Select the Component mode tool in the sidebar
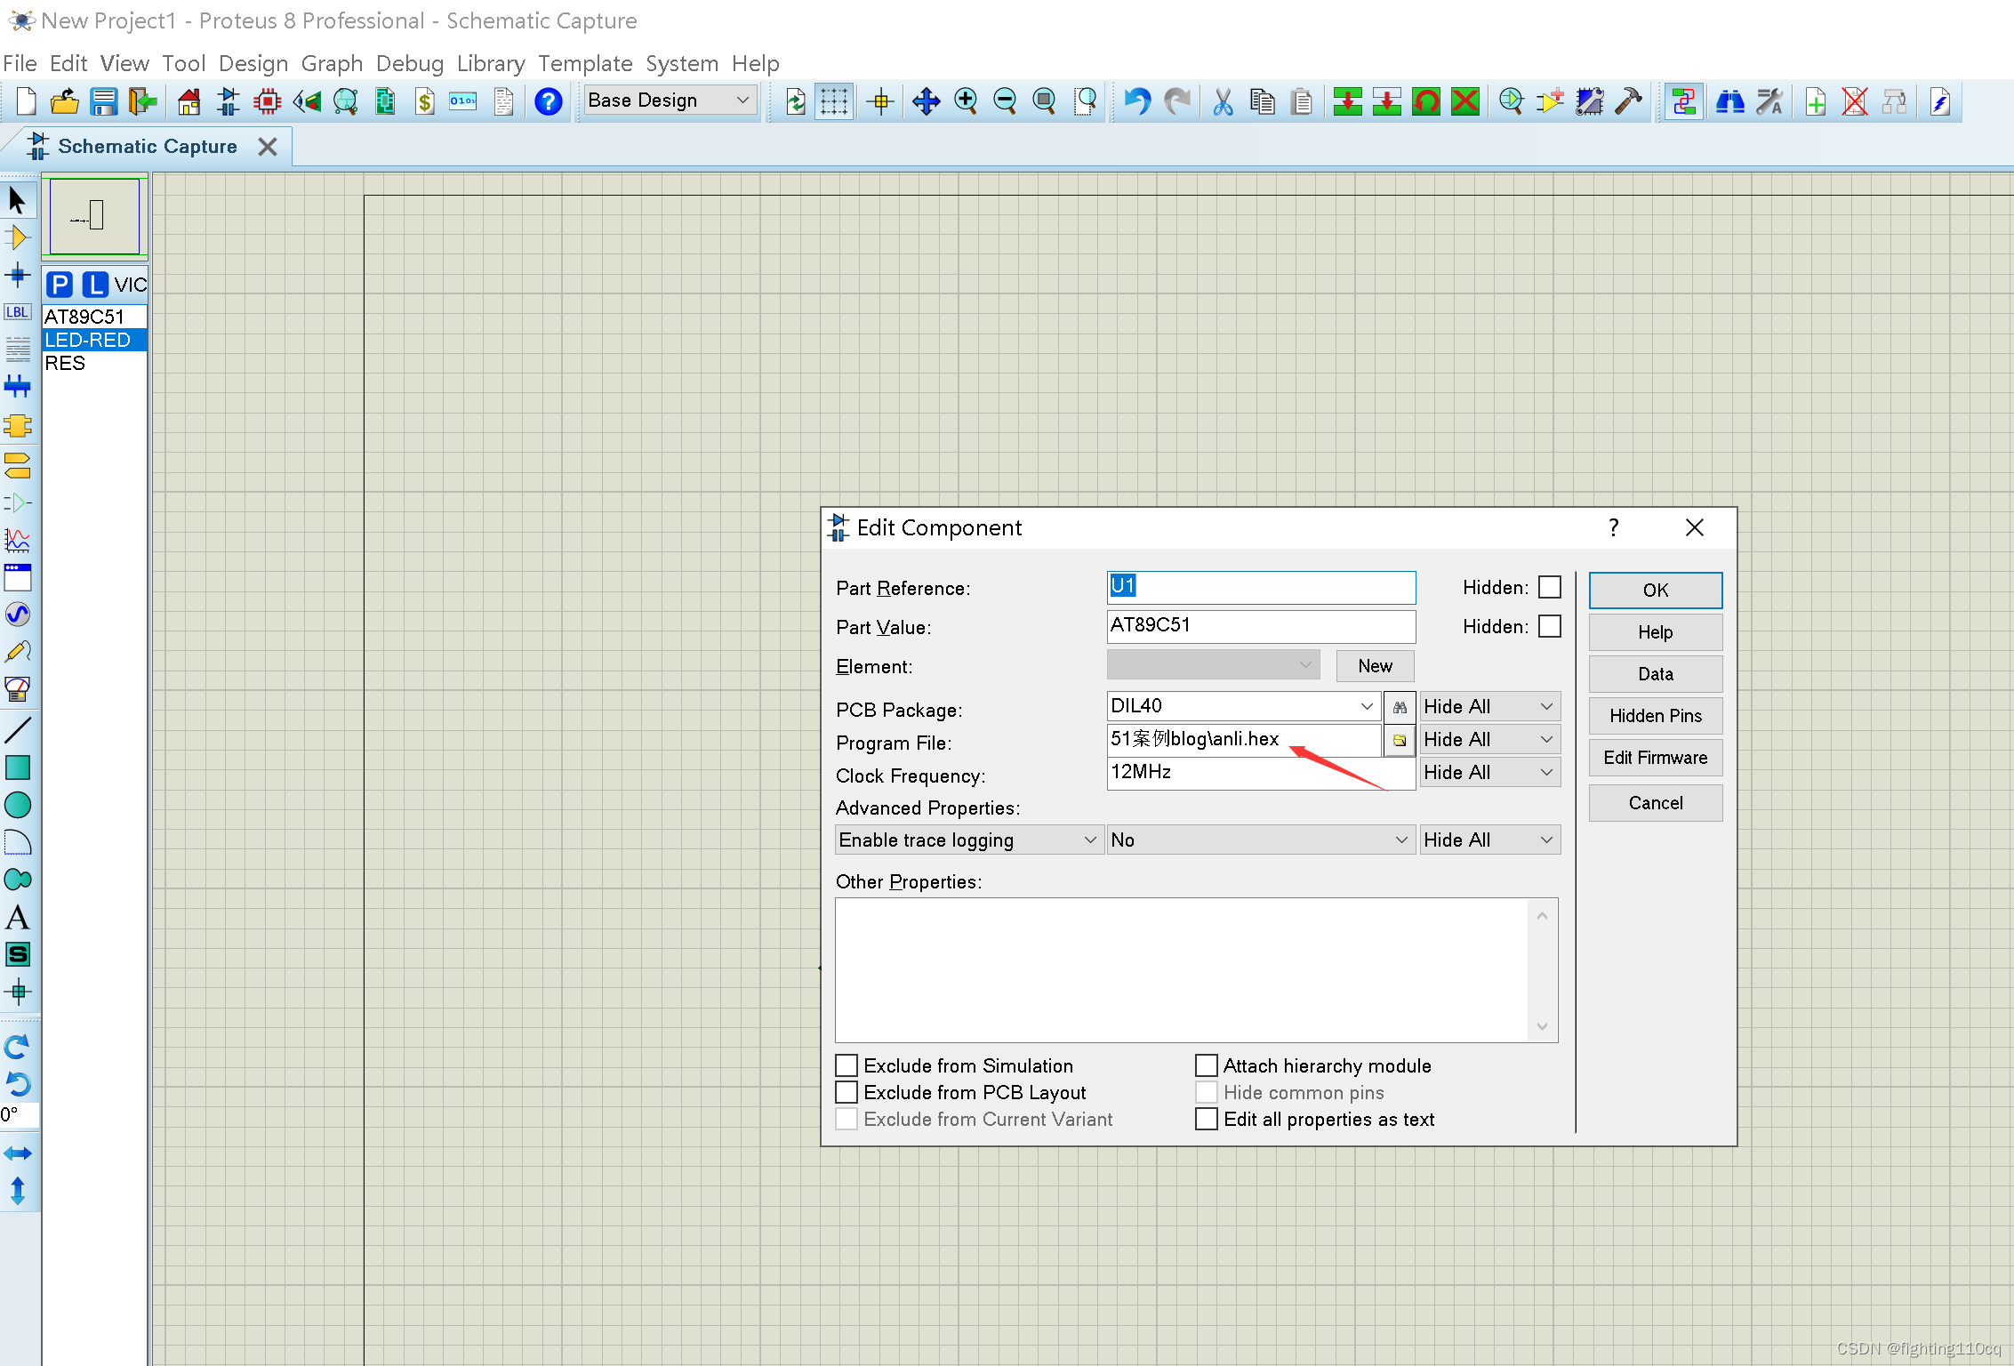 pos(17,238)
